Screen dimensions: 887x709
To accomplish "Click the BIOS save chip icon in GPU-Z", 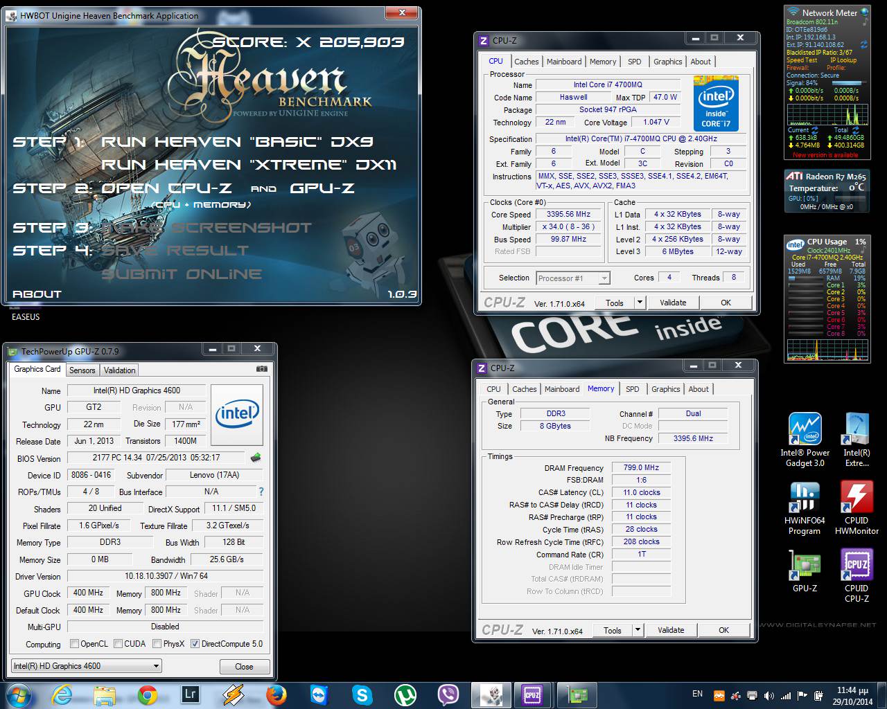I will (256, 458).
